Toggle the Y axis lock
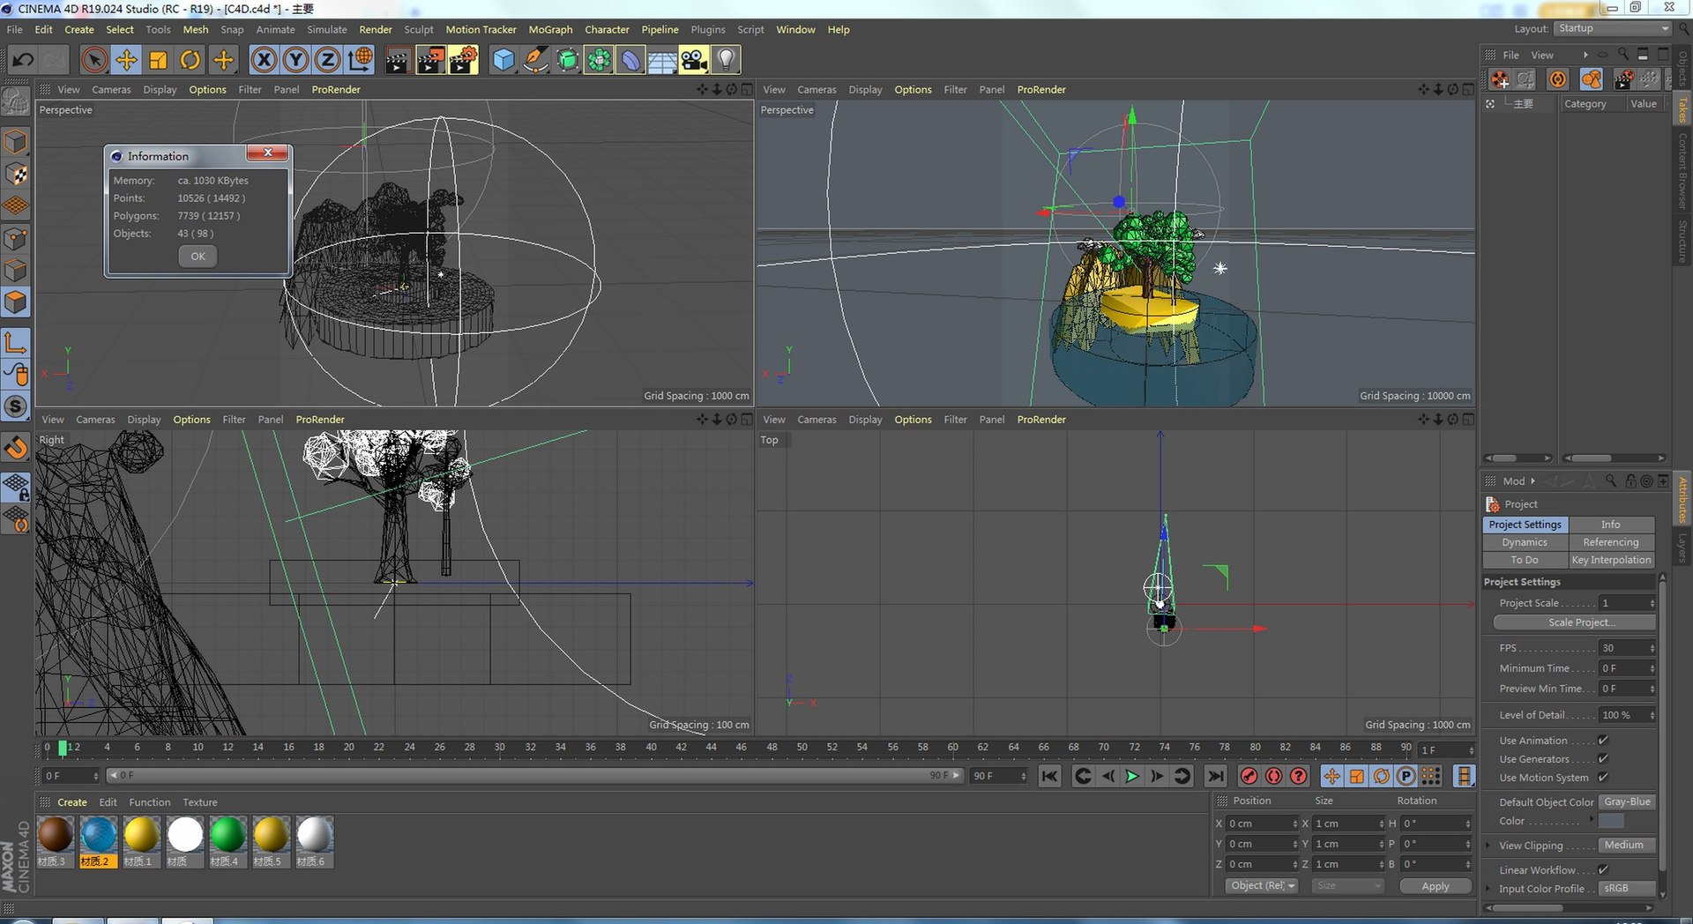This screenshot has width=1693, height=924. pos(295,60)
